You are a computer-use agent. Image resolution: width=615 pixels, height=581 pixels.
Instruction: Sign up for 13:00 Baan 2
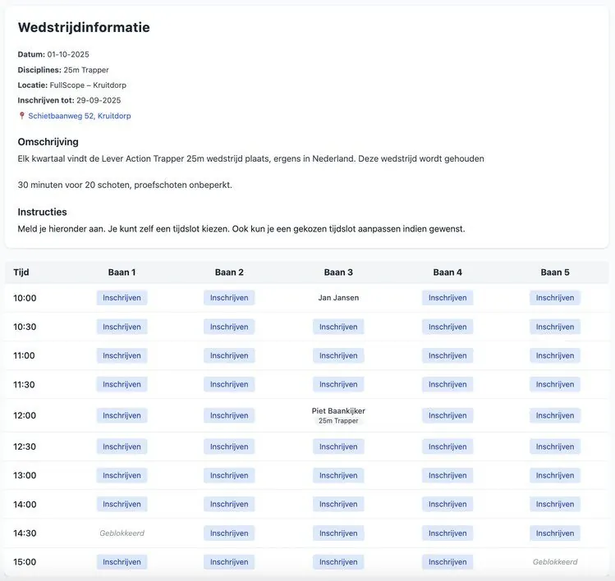click(229, 475)
